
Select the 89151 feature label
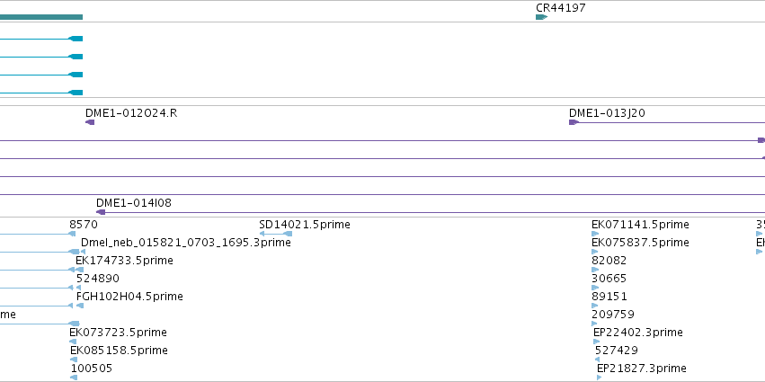[x=609, y=297]
